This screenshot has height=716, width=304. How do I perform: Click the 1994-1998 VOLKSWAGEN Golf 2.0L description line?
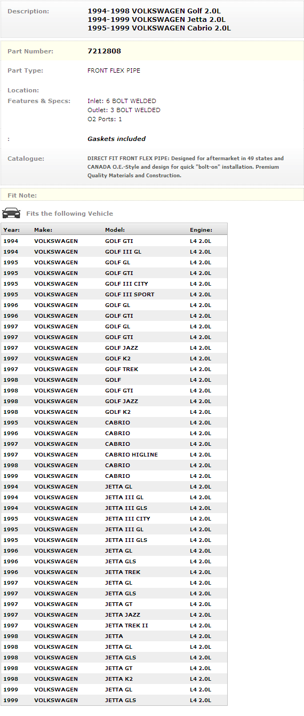pyautogui.click(x=155, y=11)
